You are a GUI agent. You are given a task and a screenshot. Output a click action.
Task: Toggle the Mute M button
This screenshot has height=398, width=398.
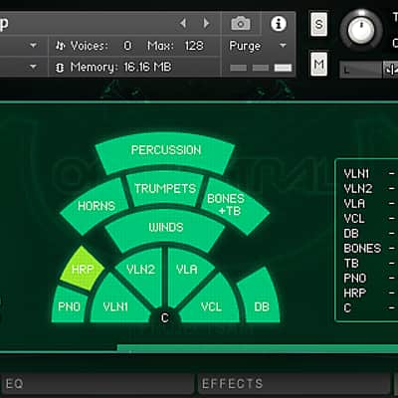pos(318,64)
